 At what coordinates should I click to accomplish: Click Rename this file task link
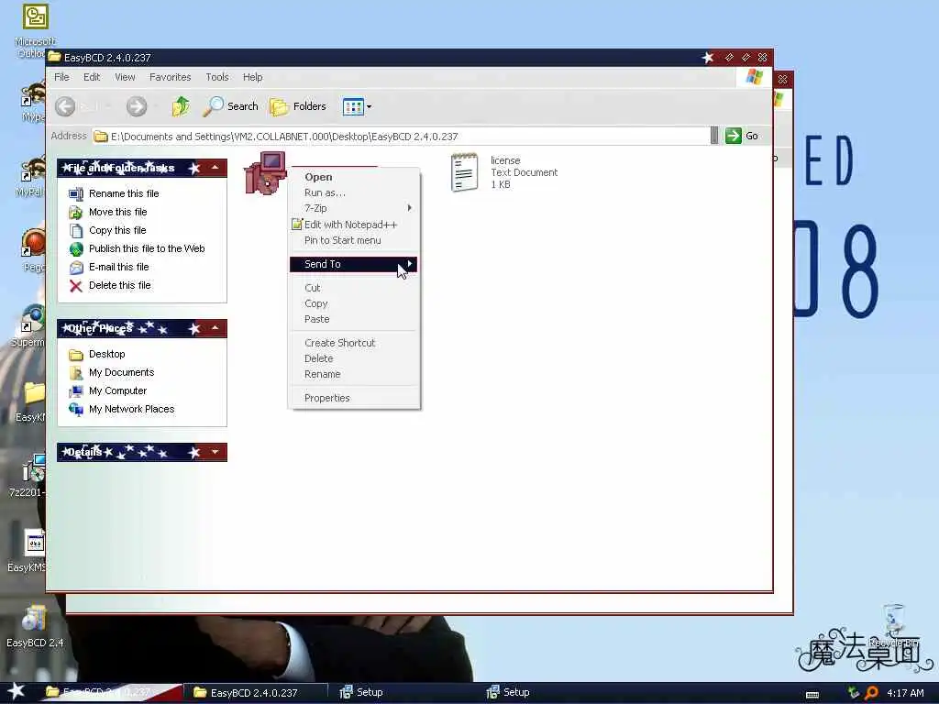(x=124, y=193)
